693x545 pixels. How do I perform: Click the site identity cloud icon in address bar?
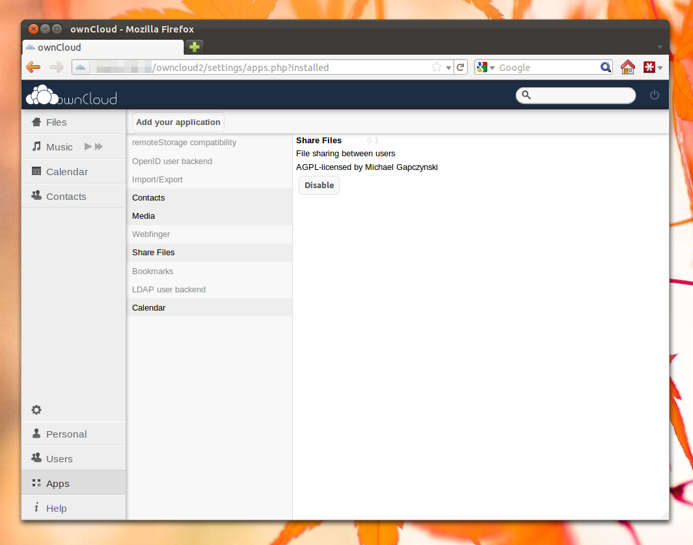pos(81,67)
